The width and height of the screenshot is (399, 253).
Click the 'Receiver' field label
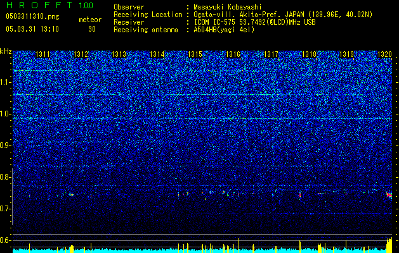[x=129, y=22]
